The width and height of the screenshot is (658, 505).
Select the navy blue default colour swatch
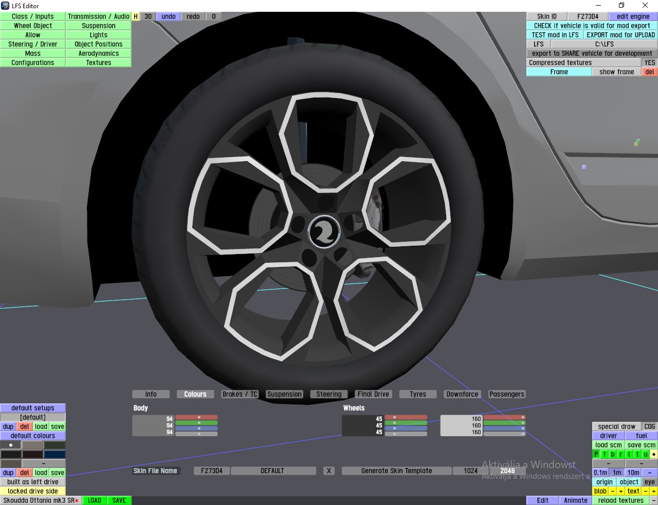(x=54, y=454)
